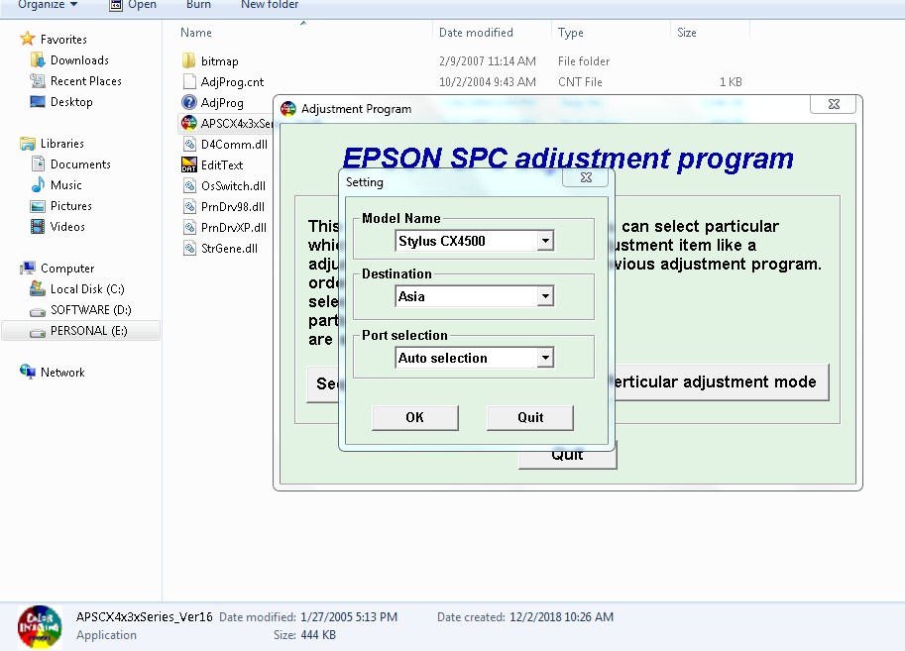Click Quit in the Setting dialog
The width and height of the screenshot is (905, 651).
pyautogui.click(x=530, y=417)
